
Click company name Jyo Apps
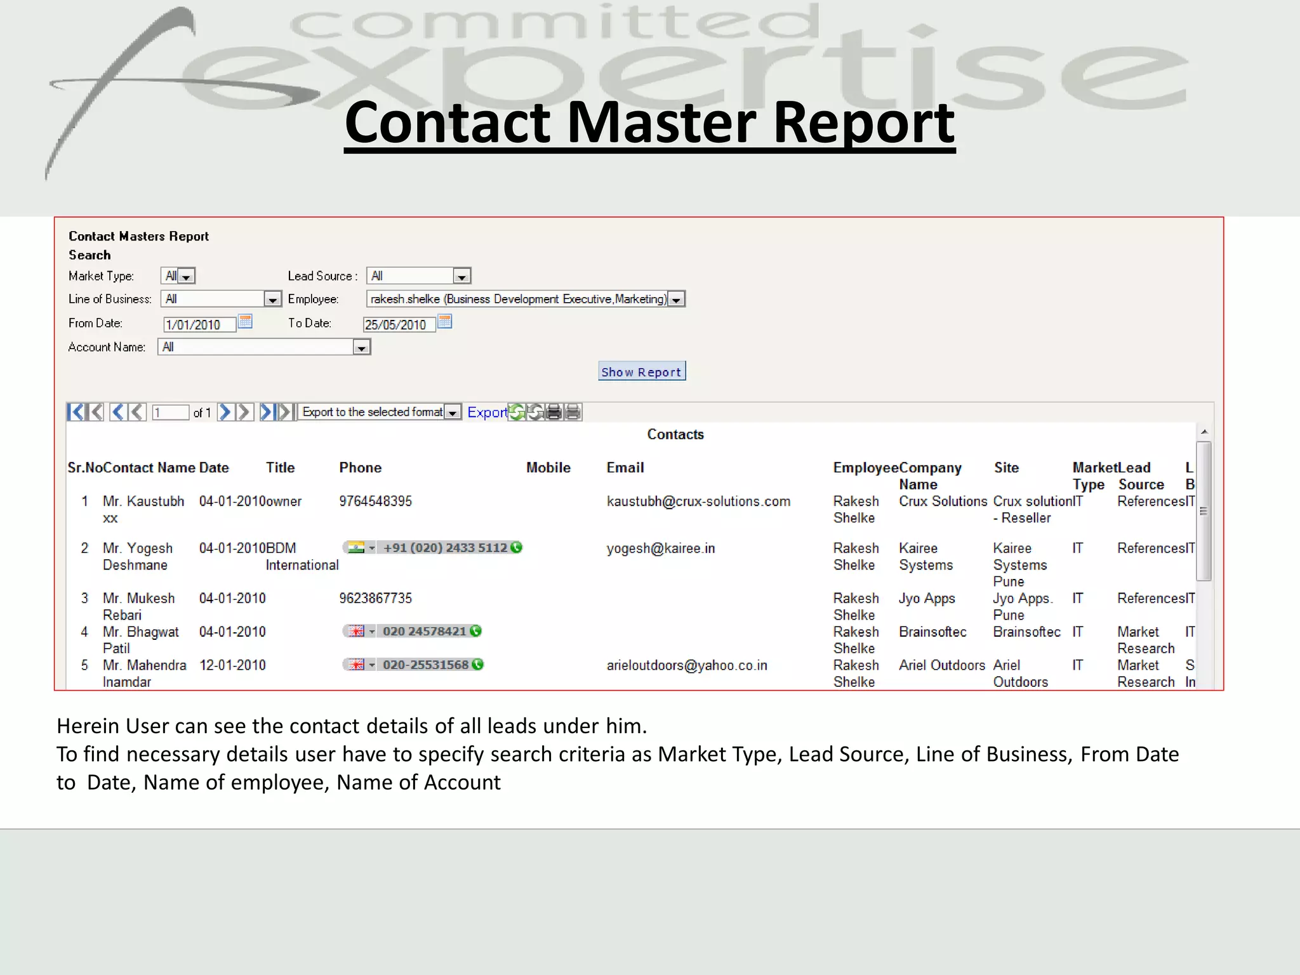pos(927,599)
